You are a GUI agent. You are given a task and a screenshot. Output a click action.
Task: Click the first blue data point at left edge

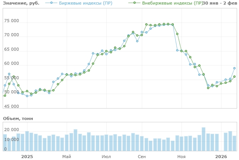click(x=5, y=85)
